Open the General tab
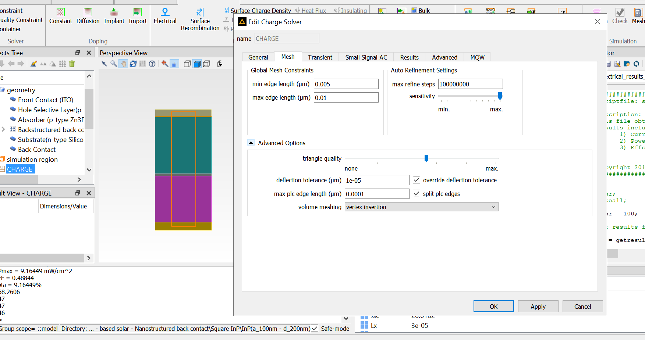The height and width of the screenshot is (340, 645). pyautogui.click(x=258, y=57)
